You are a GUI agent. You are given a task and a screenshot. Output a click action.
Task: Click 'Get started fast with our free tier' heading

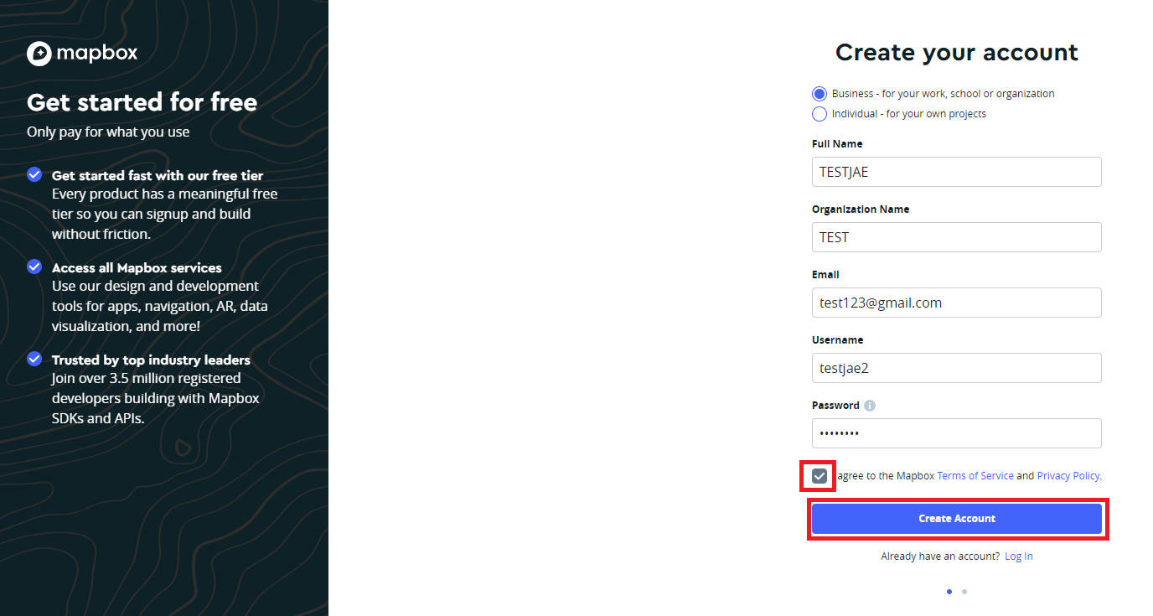pyautogui.click(x=158, y=176)
